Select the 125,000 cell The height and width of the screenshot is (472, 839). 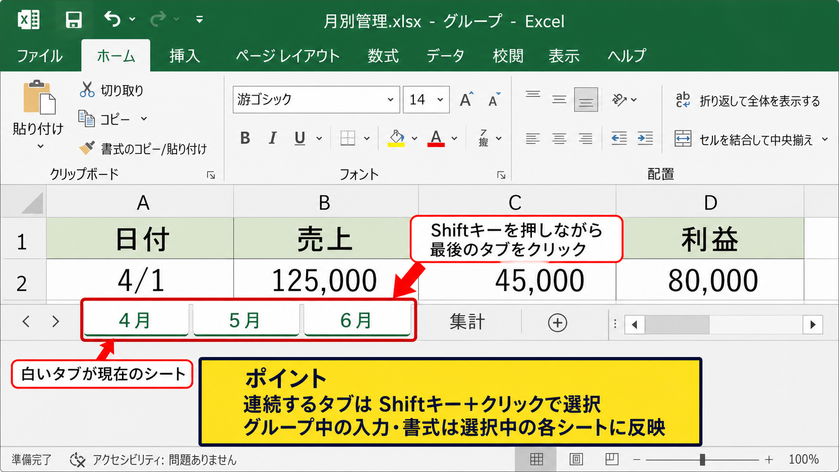tap(326, 280)
